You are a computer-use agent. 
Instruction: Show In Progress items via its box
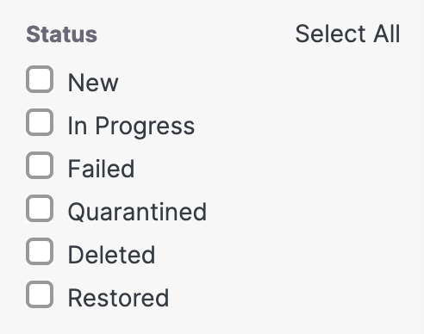click(40, 122)
